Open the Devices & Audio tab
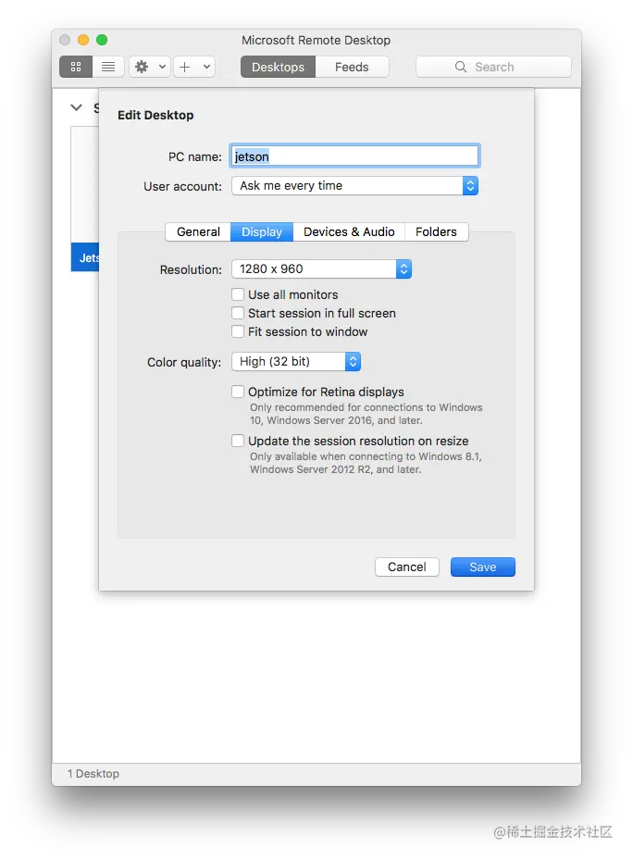 349,232
